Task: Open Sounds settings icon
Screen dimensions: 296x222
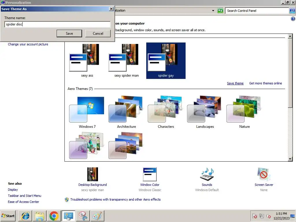Action: 207,174
